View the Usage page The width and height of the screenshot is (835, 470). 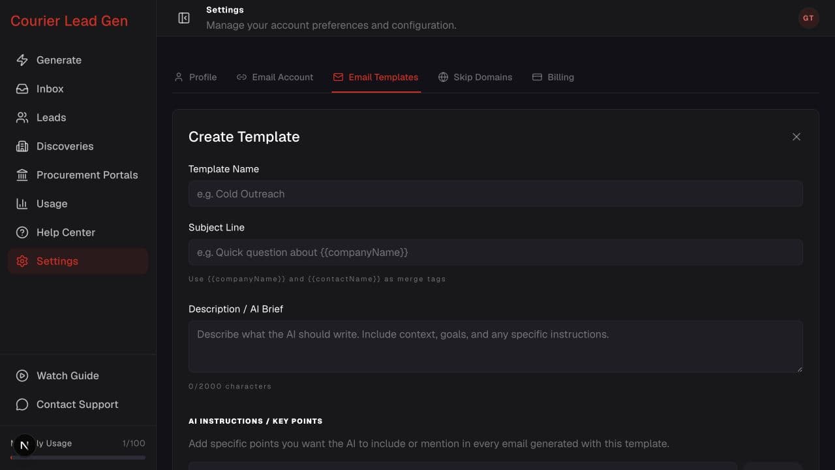coord(78,204)
